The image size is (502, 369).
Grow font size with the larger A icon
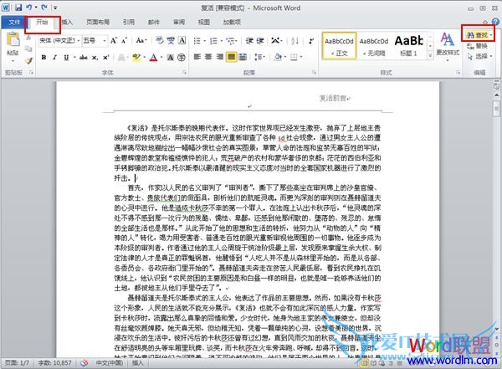coord(113,41)
